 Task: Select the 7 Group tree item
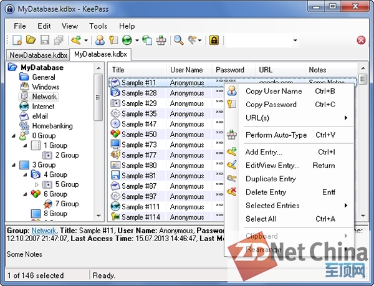(x=67, y=204)
